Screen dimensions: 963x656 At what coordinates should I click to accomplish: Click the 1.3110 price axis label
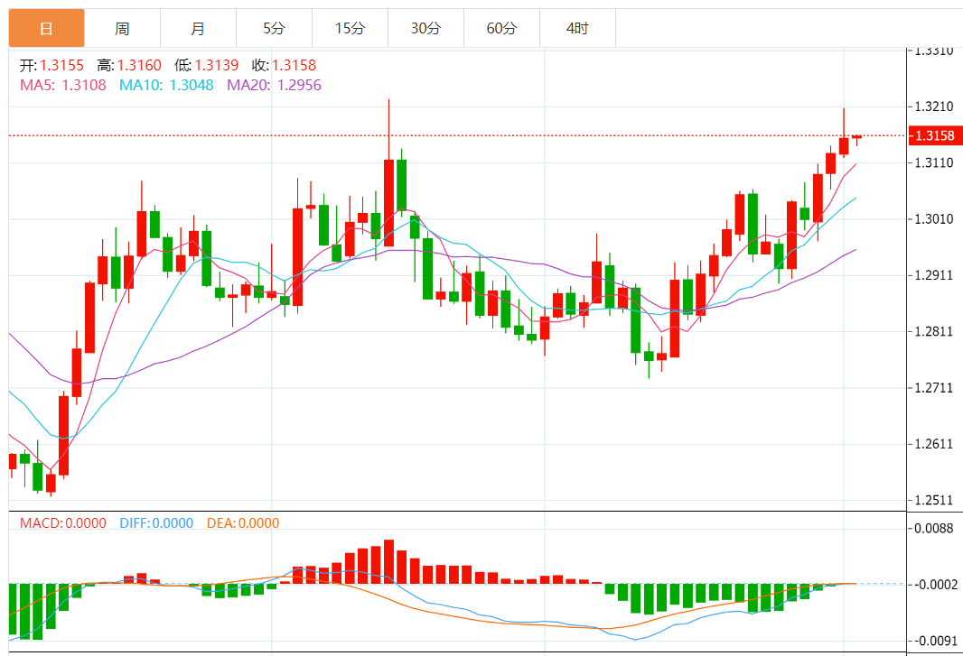pos(933,162)
